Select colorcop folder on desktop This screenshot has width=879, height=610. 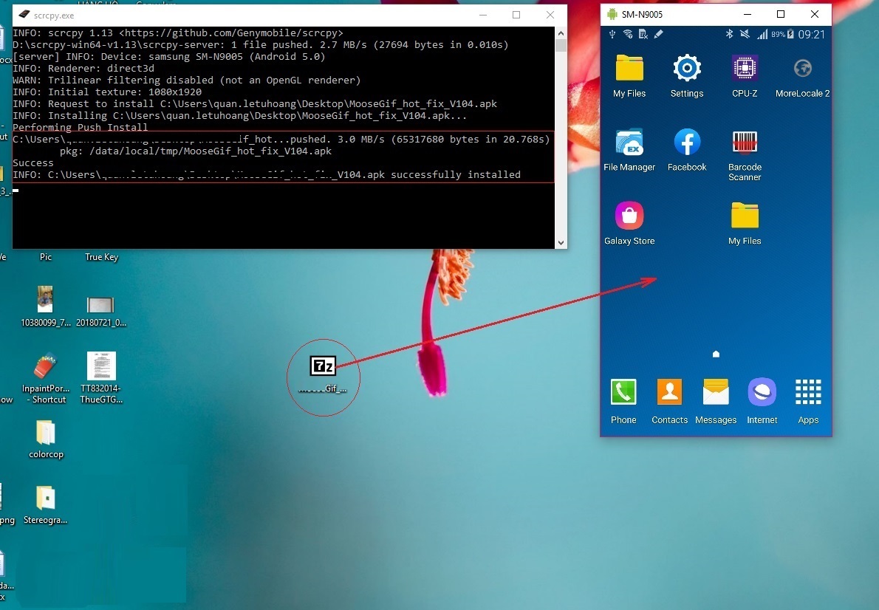point(46,439)
